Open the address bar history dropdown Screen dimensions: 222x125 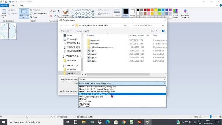coord(125,26)
